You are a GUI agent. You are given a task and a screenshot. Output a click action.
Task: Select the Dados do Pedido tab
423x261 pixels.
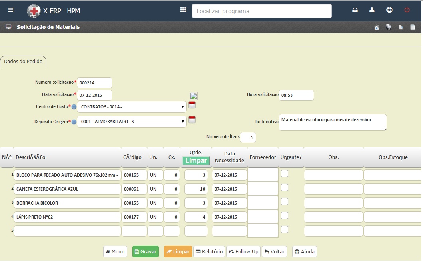(23, 62)
